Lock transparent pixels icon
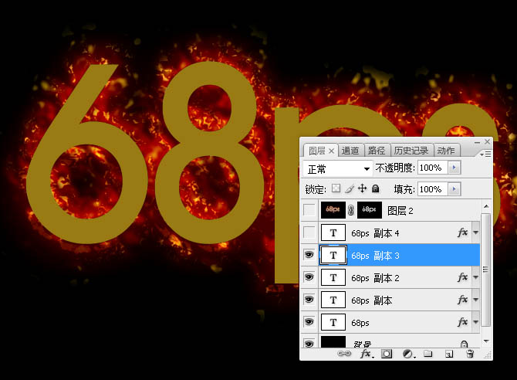517x380 pixels. (x=336, y=188)
